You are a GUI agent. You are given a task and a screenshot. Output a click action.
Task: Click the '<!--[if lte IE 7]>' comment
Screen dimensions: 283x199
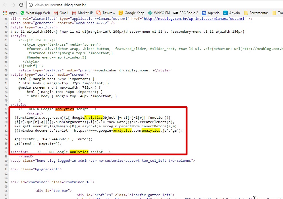click(x=37, y=40)
